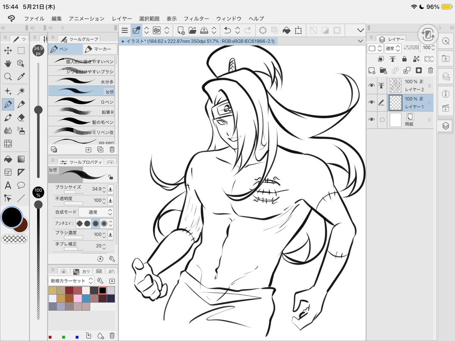The image size is (455, 341).
Task: Tick the checkbox beside 用紙 layer
Action: click(382, 120)
